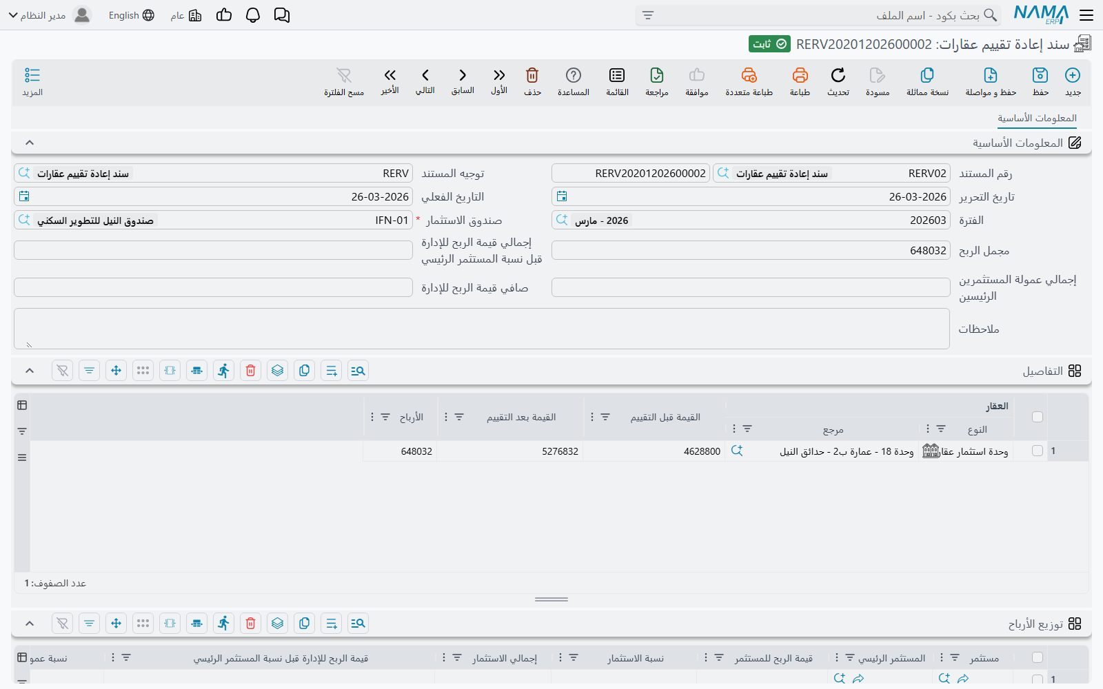Click the Print (طباعة) icon
This screenshot has height=689, width=1103.
click(800, 75)
